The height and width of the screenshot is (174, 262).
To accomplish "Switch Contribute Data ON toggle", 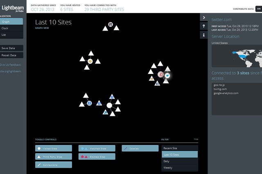I will [x=259, y=9].
